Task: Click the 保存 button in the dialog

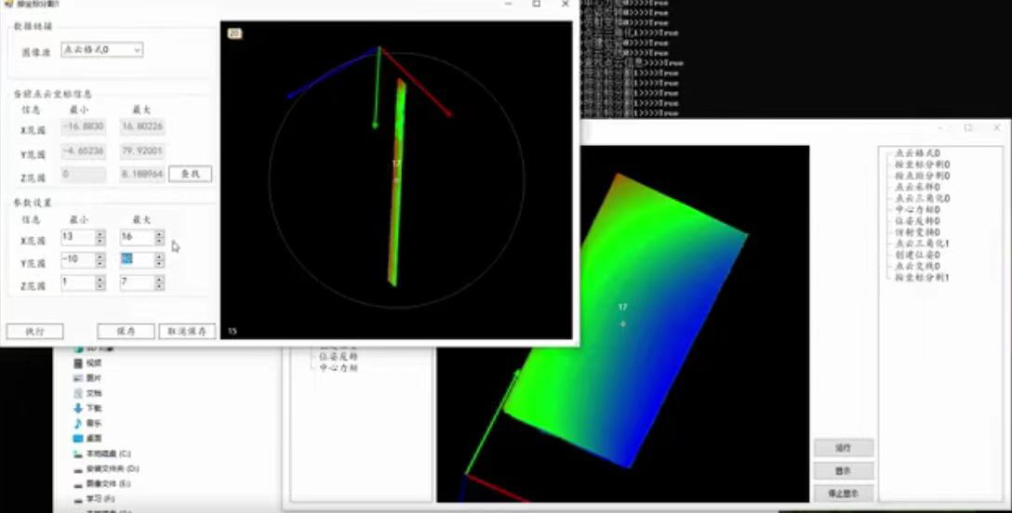Action: [x=126, y=331]
